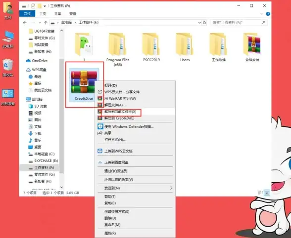
Task: Open the address bar history dropdown
Action: point(199,23)
